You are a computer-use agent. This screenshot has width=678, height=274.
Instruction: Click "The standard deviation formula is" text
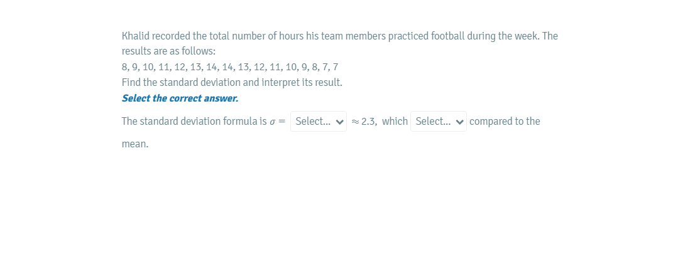tap(194, 122)
